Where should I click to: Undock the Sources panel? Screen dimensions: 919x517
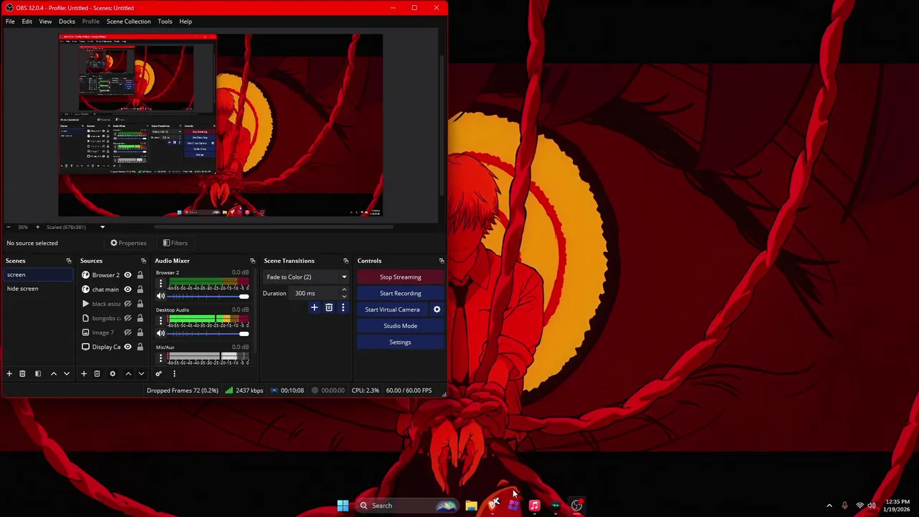[x=143, y=261]
